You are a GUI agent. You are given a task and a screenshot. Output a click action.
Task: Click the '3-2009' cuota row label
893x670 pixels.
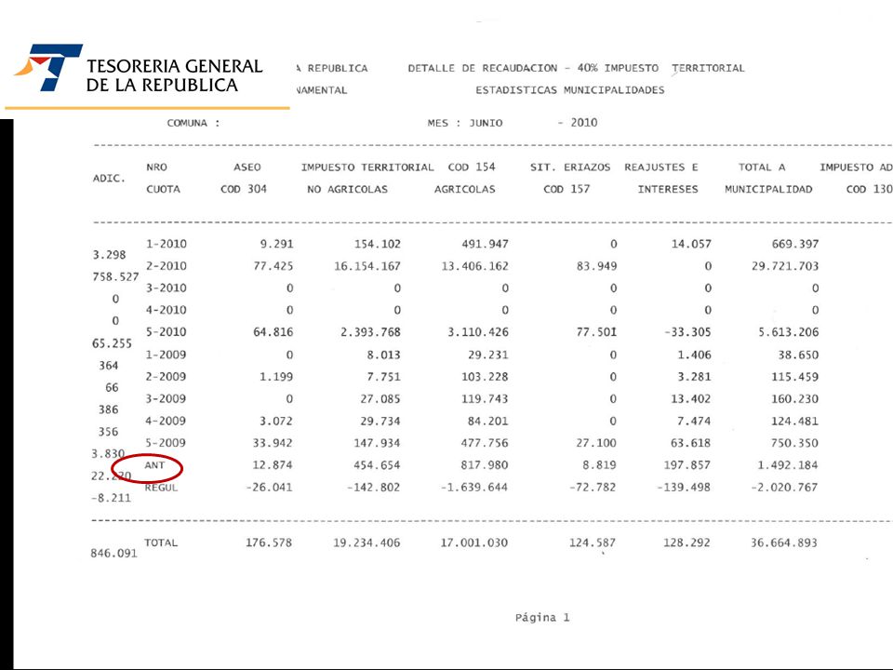pos(167,399)
